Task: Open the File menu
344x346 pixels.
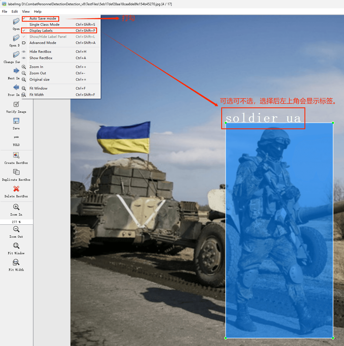Action: click(x=5, y=12)
